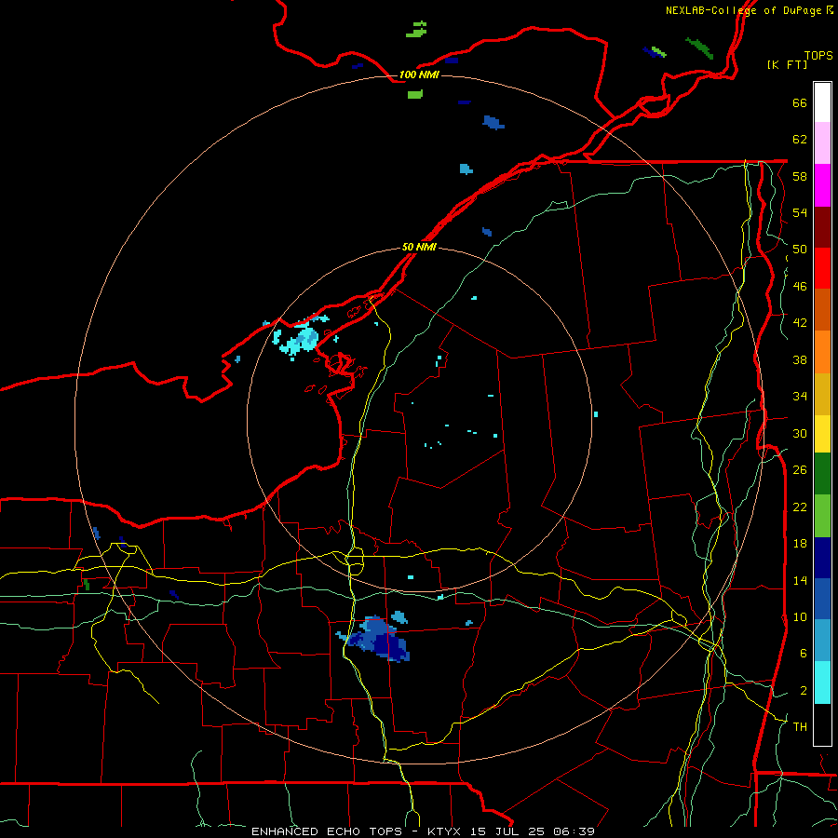Image resolution: width=838 pixels, height=838 pixels.
Task: Click the legend value 34
Action: (800, 397)
